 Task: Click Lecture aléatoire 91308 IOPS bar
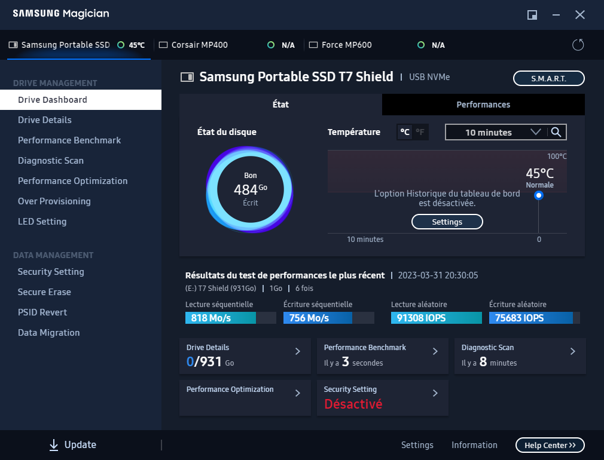click(x=436, y=318)
